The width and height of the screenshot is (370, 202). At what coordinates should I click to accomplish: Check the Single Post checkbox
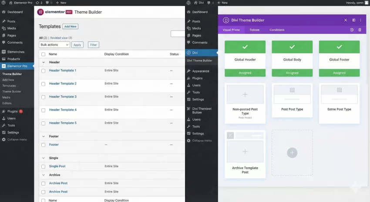[x=43, y=167]
